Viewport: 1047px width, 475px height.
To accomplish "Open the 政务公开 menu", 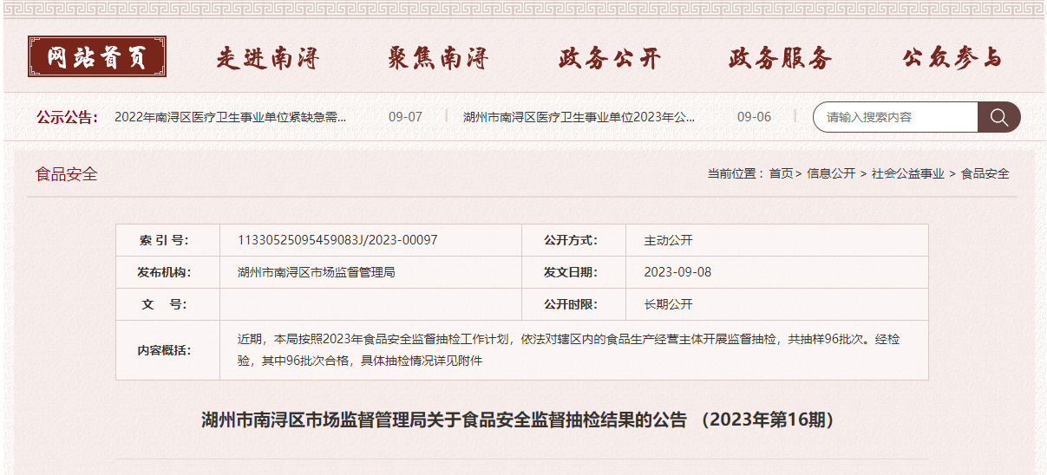I will [x=610, y=59].
